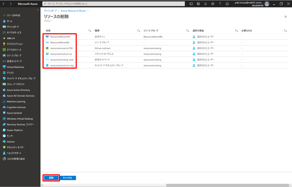Click Power Platform sidebar icon
This screenshot has width=292, height=187.
[x=4, y=130]
